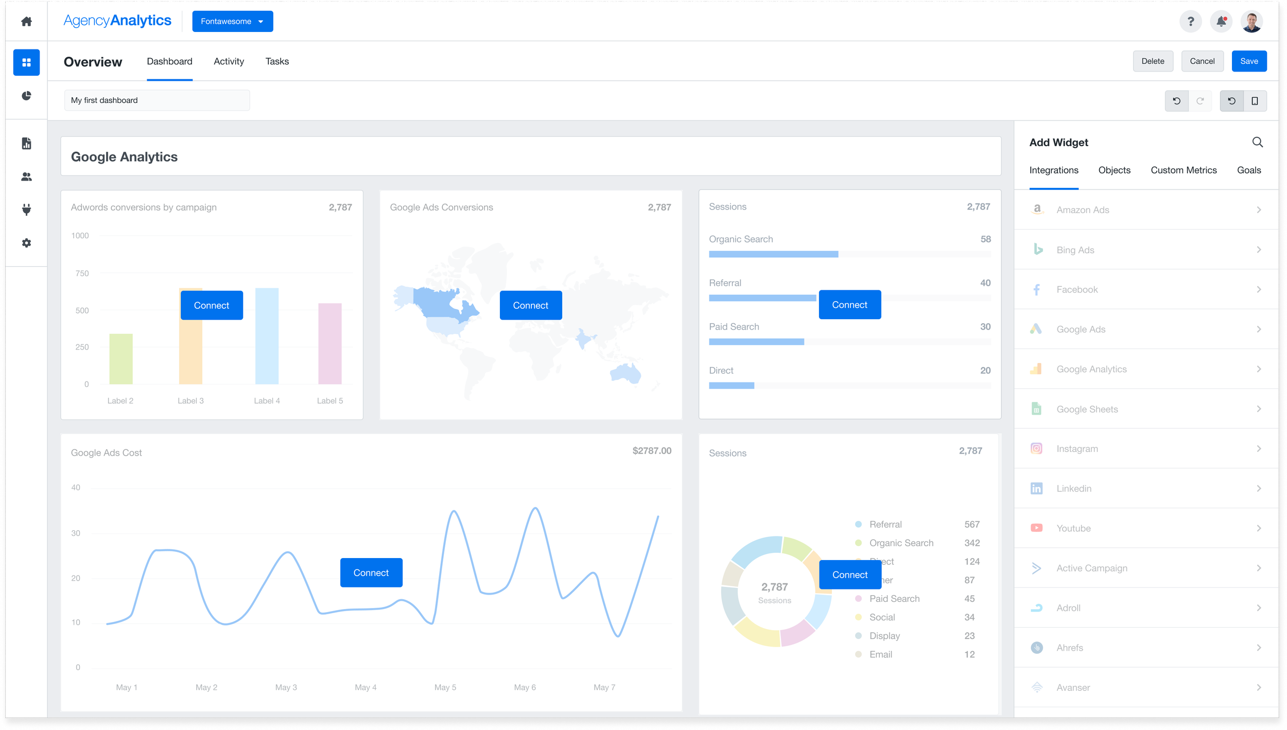Open the Fontawesome client dropdown
Screen dimensions: 1287x730
(x=233, y=21)
